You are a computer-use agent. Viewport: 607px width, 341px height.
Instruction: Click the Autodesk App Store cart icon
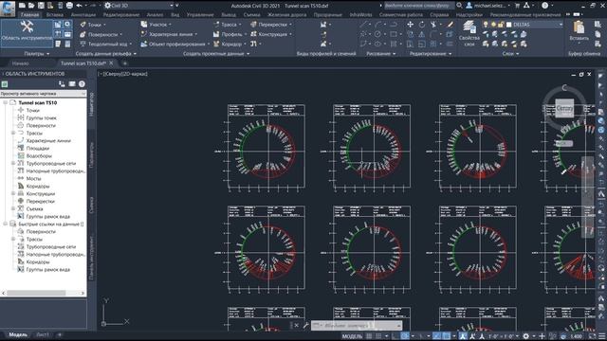tap(517, 6)
